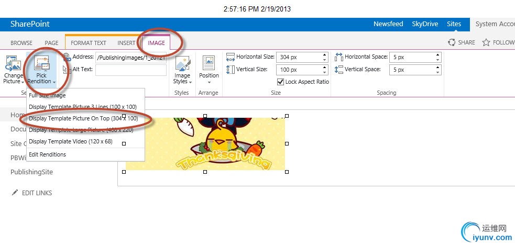Click the Horizontal Space icon
The width and height of the screenshot is (515, 246).
pos(338,57)
